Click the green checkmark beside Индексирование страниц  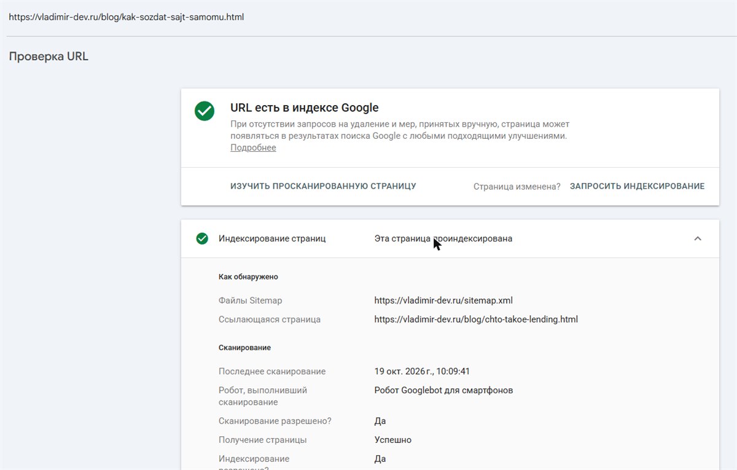202,238
